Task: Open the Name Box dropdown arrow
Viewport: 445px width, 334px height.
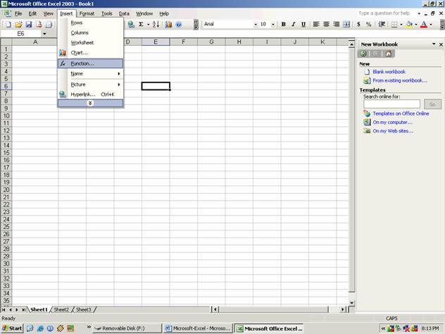Action: 44,34
